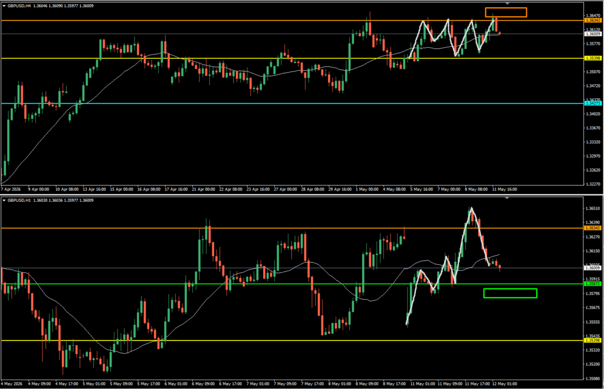Click the 1.35770 value on H4 price scale
Viewport: 604px width, 389px height.
point(593,44)
